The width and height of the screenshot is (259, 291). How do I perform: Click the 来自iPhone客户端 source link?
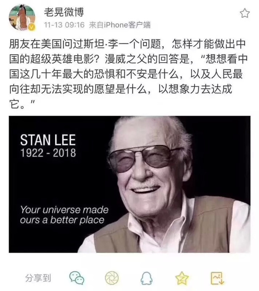pos(120,25)
